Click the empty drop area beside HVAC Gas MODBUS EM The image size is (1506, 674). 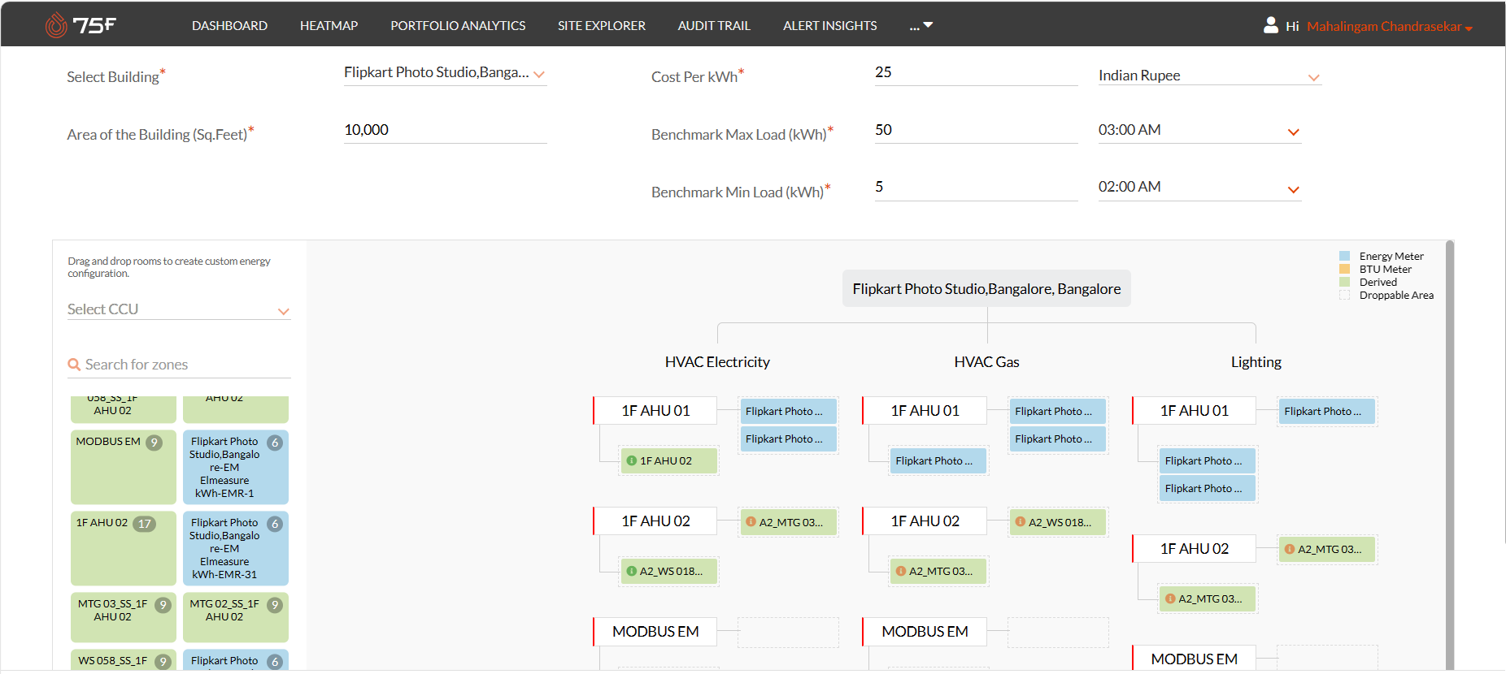click(1058, 632)
